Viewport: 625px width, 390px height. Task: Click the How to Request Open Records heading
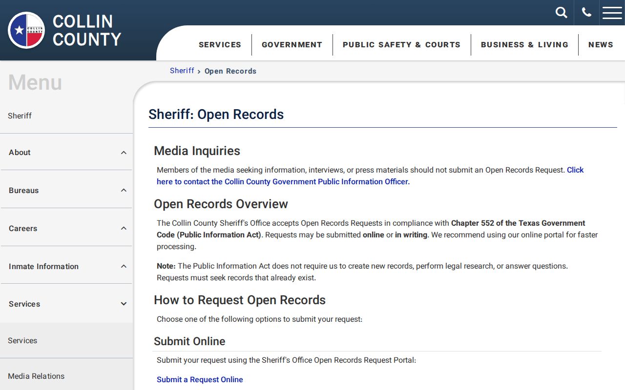240,300
